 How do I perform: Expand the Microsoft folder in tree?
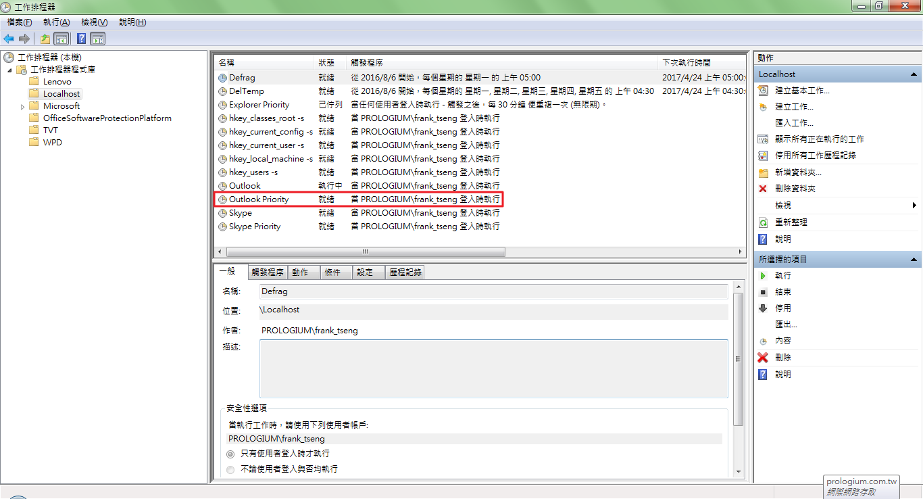coord(22,106)
